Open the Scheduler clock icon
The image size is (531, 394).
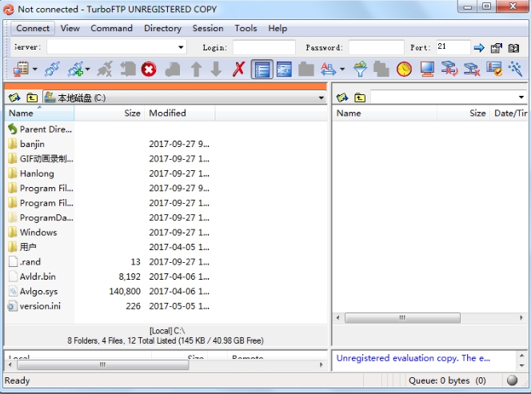[x=404, y=70]
